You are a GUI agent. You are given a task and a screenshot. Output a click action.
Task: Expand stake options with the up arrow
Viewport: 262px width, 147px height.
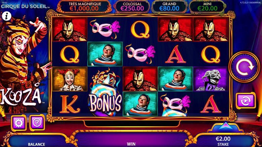point(226,126)
